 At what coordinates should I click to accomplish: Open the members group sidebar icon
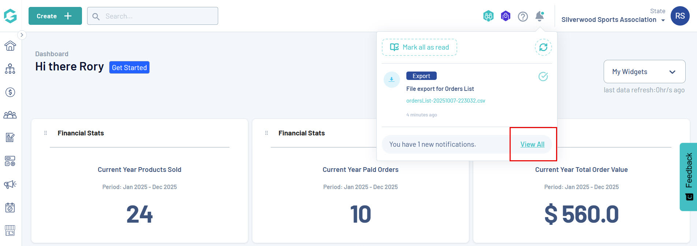pos(10,115)
